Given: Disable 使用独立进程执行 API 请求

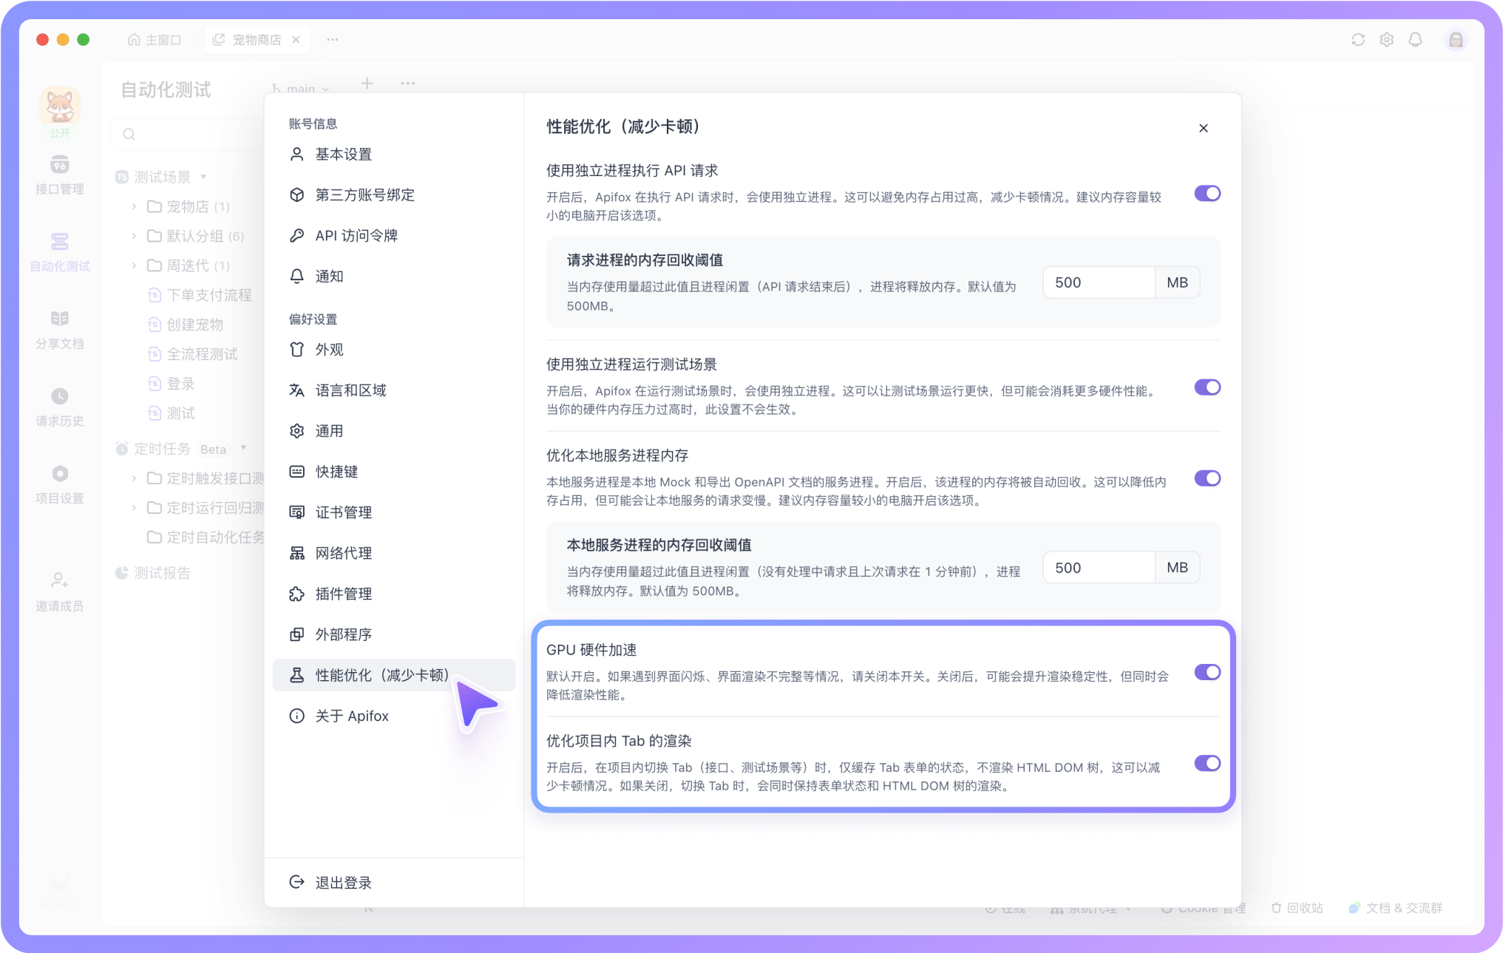Looking at the screenshot, I should pyautogui.click(x=1207, y=193).
